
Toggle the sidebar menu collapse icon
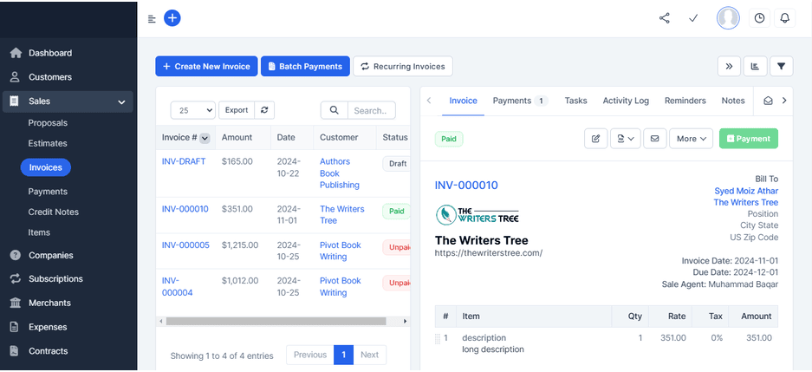152,19
